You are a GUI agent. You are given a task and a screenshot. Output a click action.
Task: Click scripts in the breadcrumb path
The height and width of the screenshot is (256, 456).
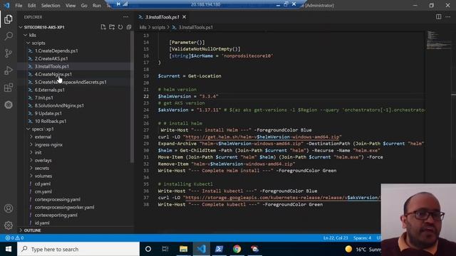(158, 27)
